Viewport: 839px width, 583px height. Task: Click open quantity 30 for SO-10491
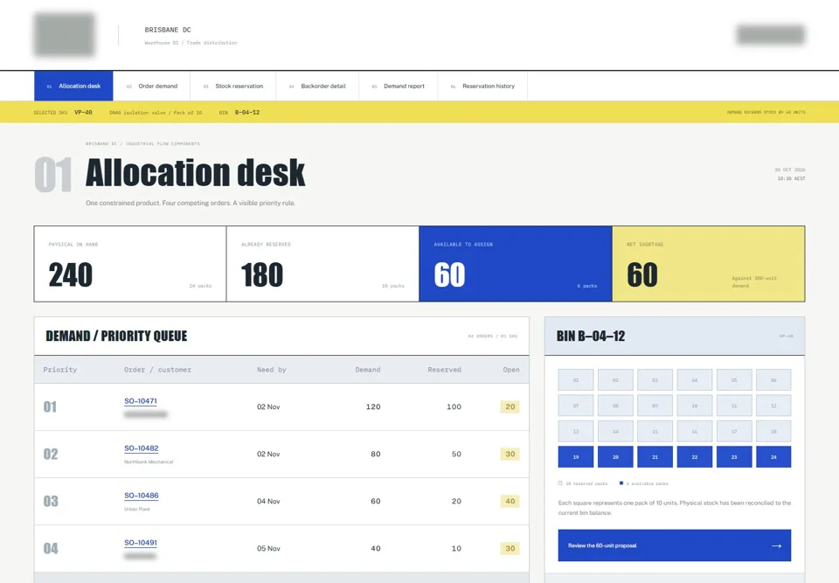click(x=510, y=548)
